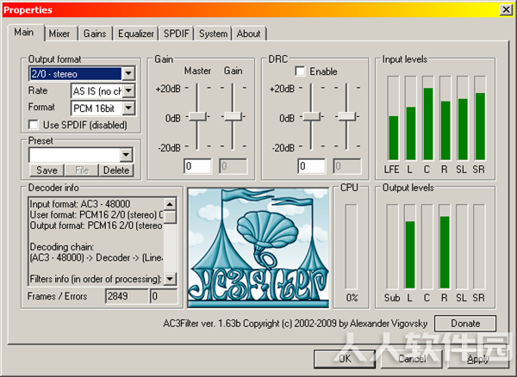Click the Decoder info scroll-up arrow
Image resolution: width=517 pixels, height=377 pixels.
pos(170,205)
